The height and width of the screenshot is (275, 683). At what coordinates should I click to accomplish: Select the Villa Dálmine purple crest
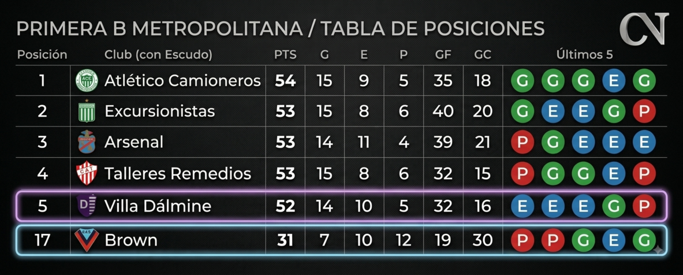point(85,205)
